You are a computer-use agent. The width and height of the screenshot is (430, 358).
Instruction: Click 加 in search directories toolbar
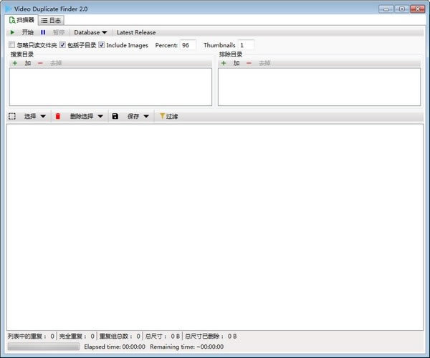pyautogui.click(x=28, y=63)
